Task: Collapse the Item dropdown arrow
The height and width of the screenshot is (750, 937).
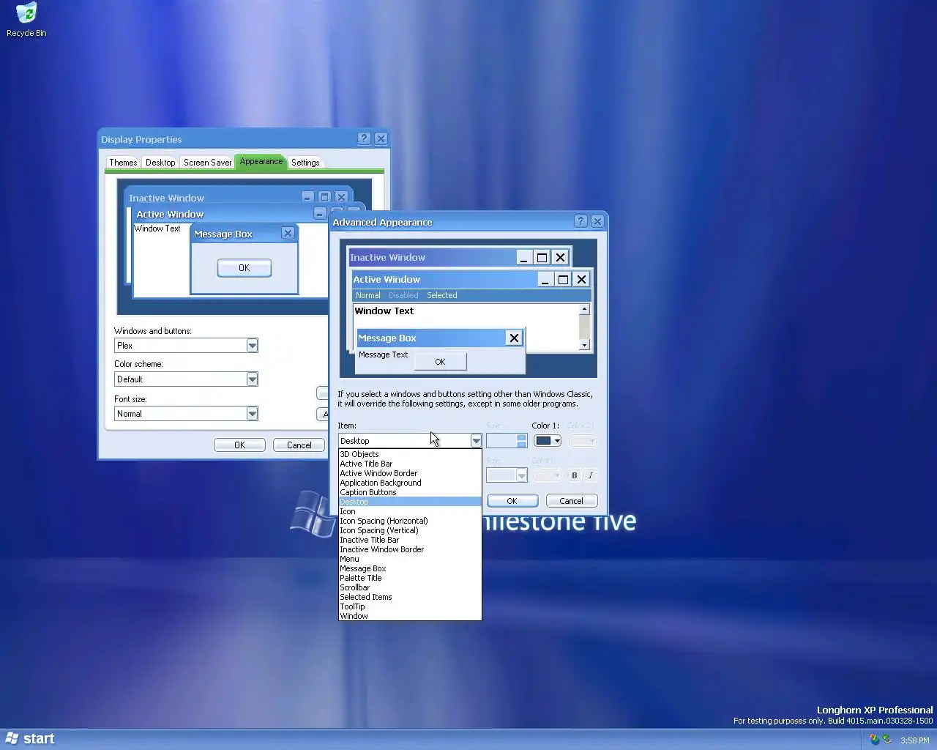Action: click(476, 441)
